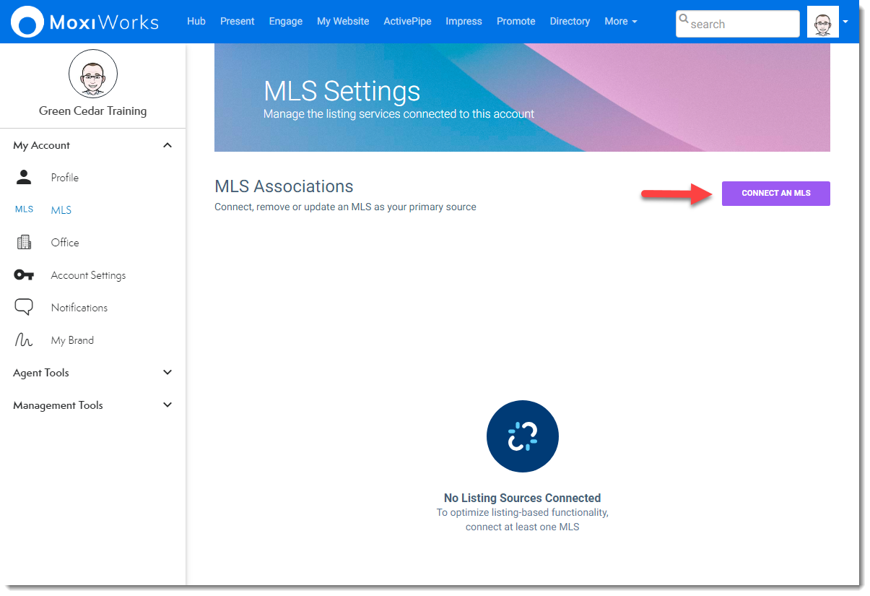Click the search magnifier icon
This screenshot has width=870, height=596.
coord(684,20)
